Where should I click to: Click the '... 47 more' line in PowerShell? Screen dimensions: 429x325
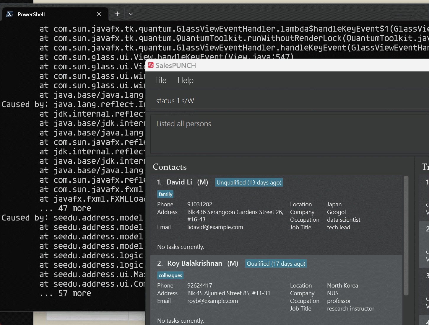[66, 208]
